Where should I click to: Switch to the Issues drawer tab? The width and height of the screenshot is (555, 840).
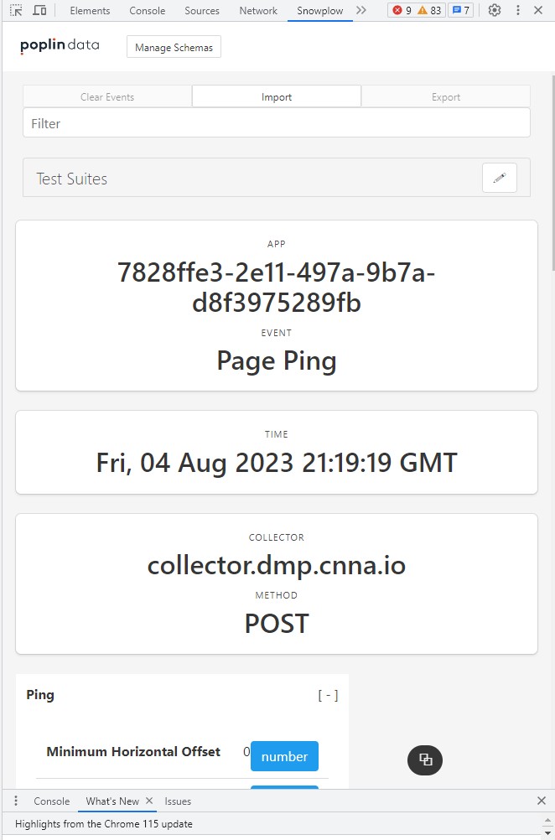178,801
